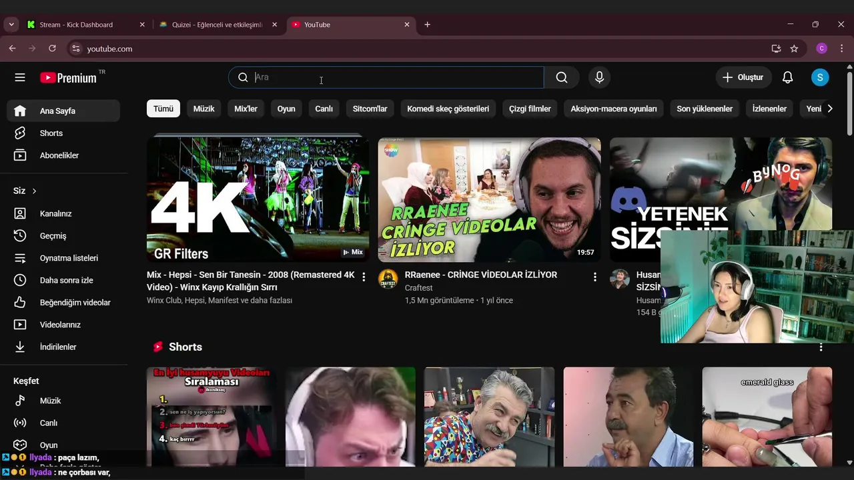Reload the page
This screenshot has width=854, height=480.
(52, 49)
